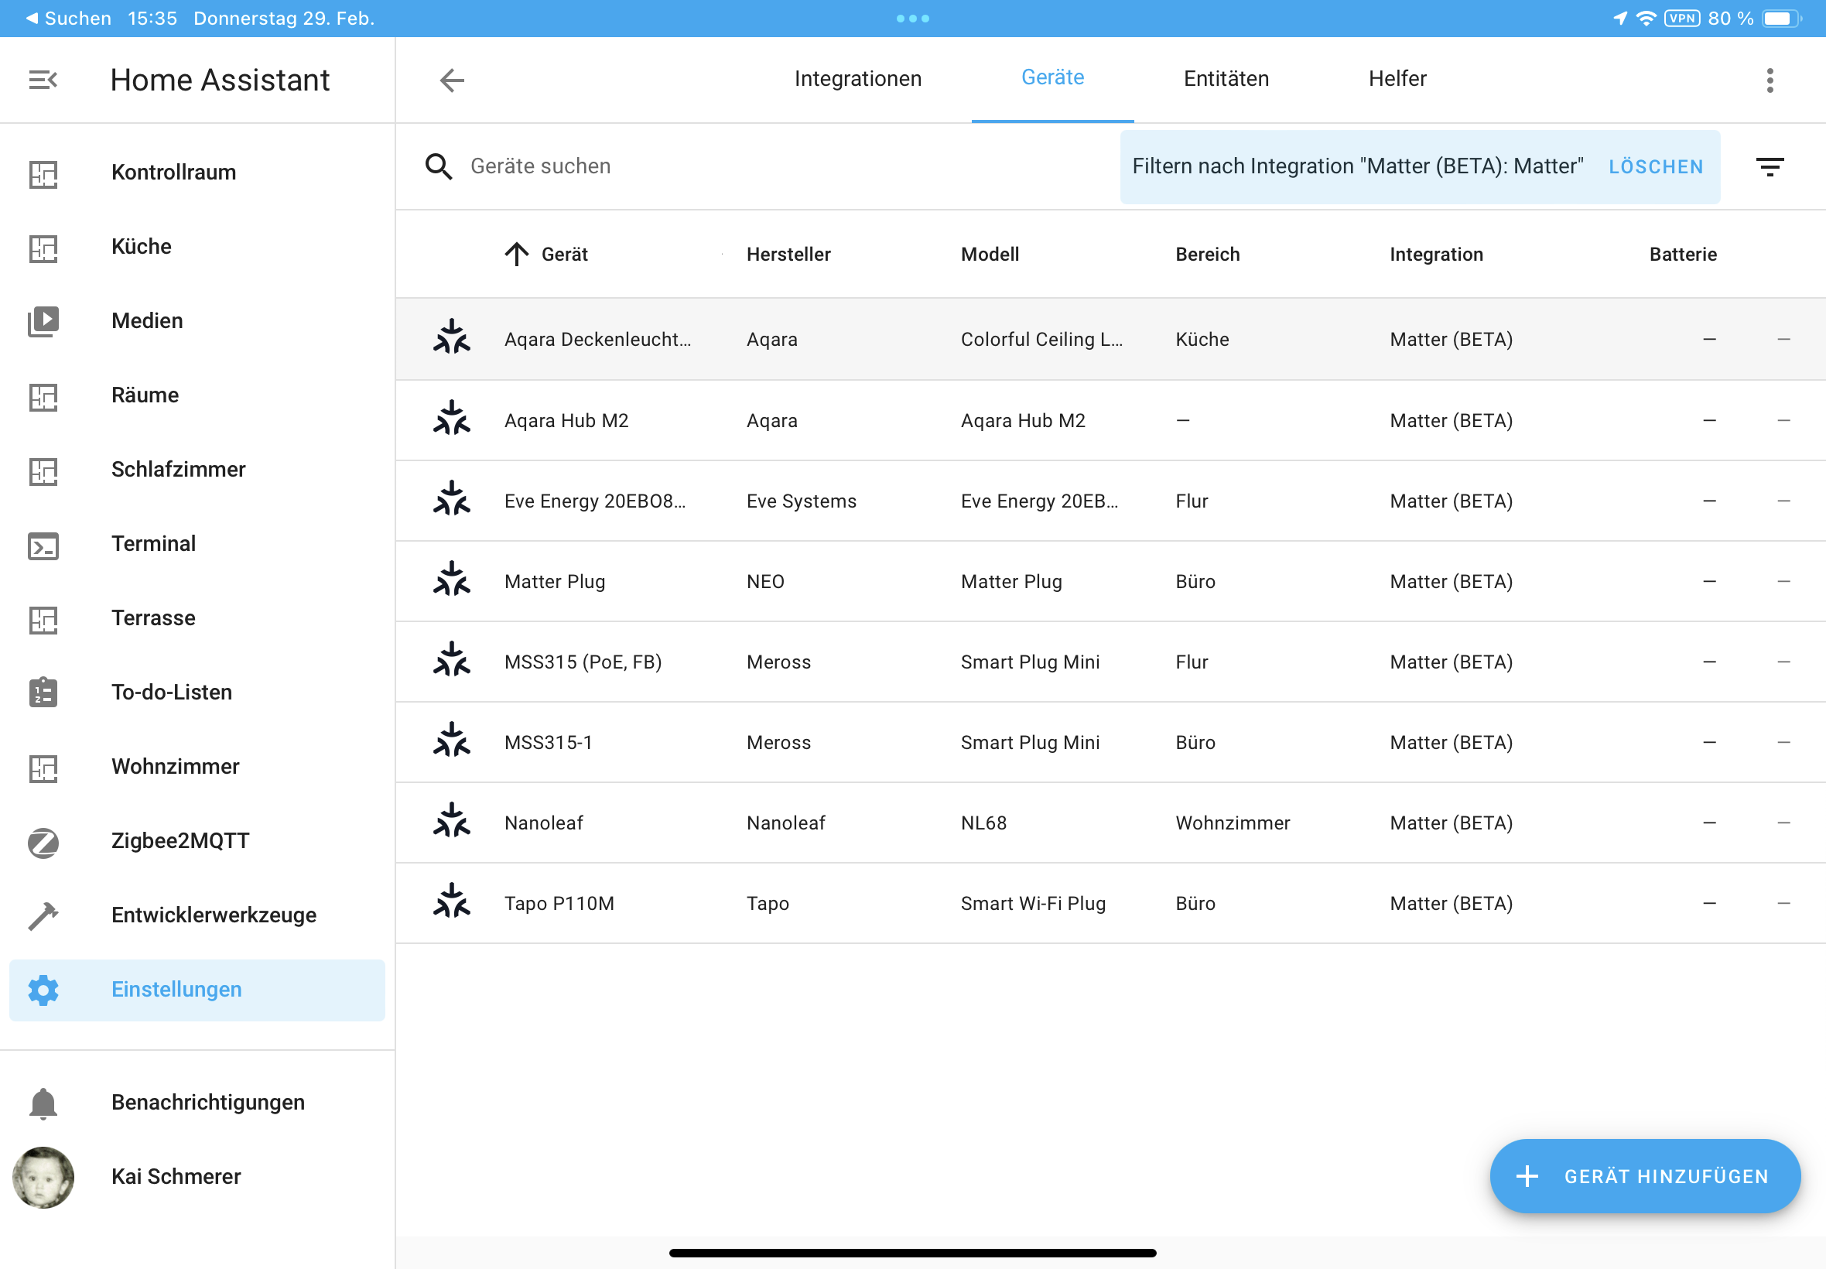
Task: Switch to the Integrationen tab
Action: pos(858,79)
